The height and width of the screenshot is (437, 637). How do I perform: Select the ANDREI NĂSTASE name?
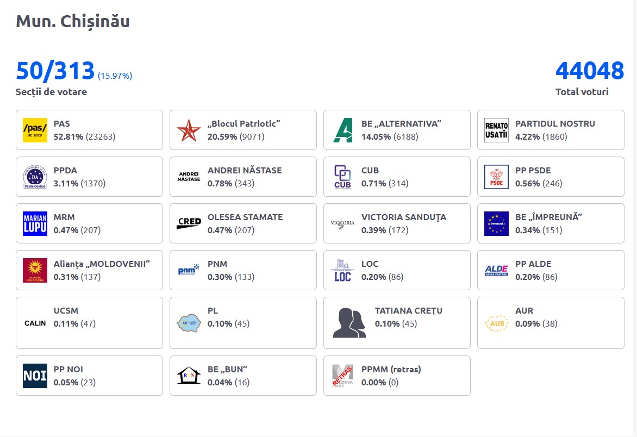pos(245,170)
